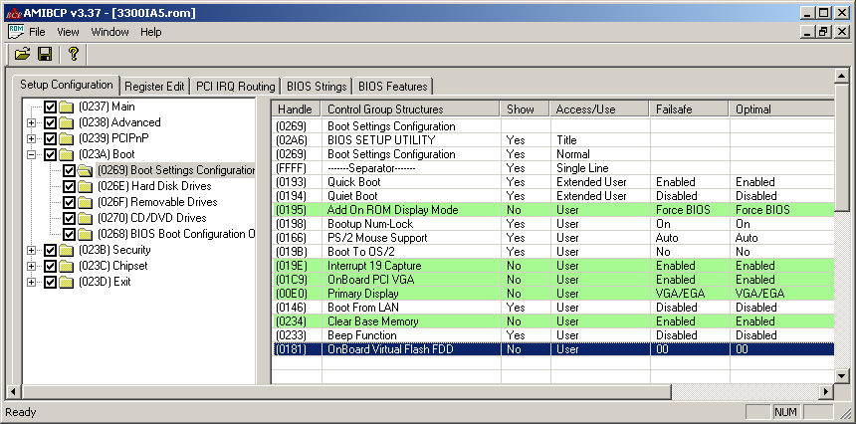Click the ROM document icon beside File menu
The width and height of the screenshot is (856, 424).
(x=15, y=32)
